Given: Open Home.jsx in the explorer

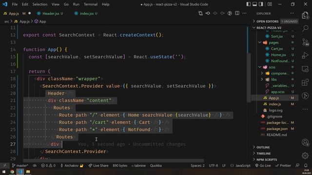Looking at the screenshot, I should pyautogui.click(x=278, y=55).
